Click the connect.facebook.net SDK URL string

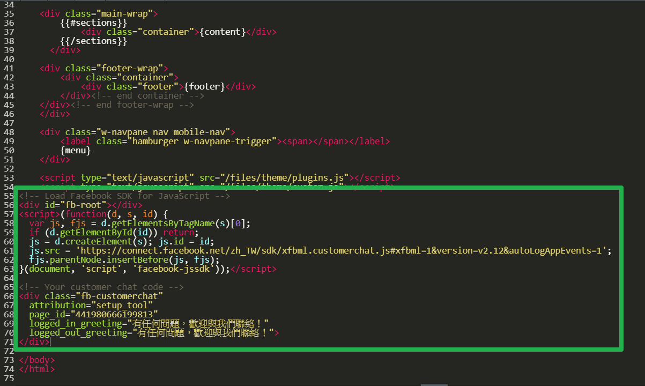tap(340, 250)
